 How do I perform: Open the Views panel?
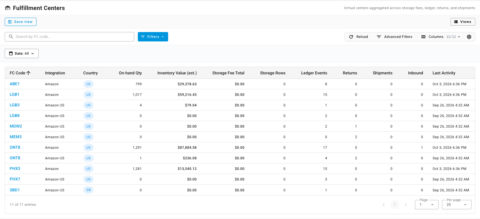(463, 22)
